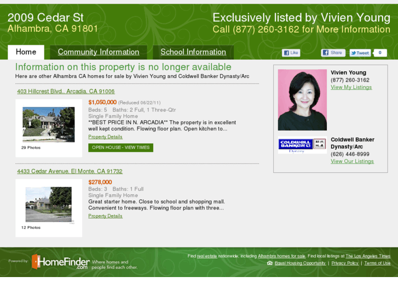
Task: Click the no longer available heading
Action: point(123,67)
